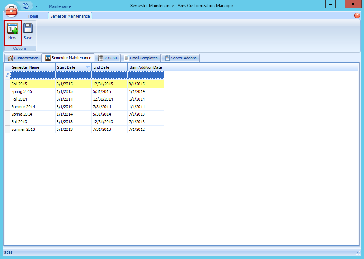Select the Fall 2015 semester row
Viewport: 364px width, 259px height.
(x=32, y=84)
